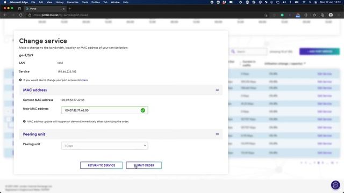Open the Tools menu
The width and height of the screenshot is (344, 193).
click(x=85, y=2)
